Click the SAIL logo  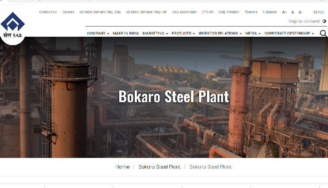point(12,26)
